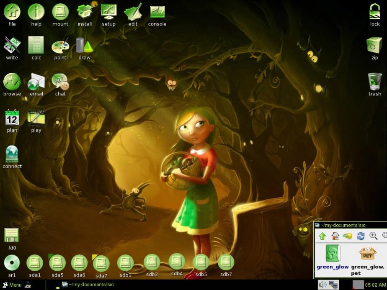387x290 pixels.
Task: Launch the draw vector graphics icon
Action: click(x=85, y=45)
